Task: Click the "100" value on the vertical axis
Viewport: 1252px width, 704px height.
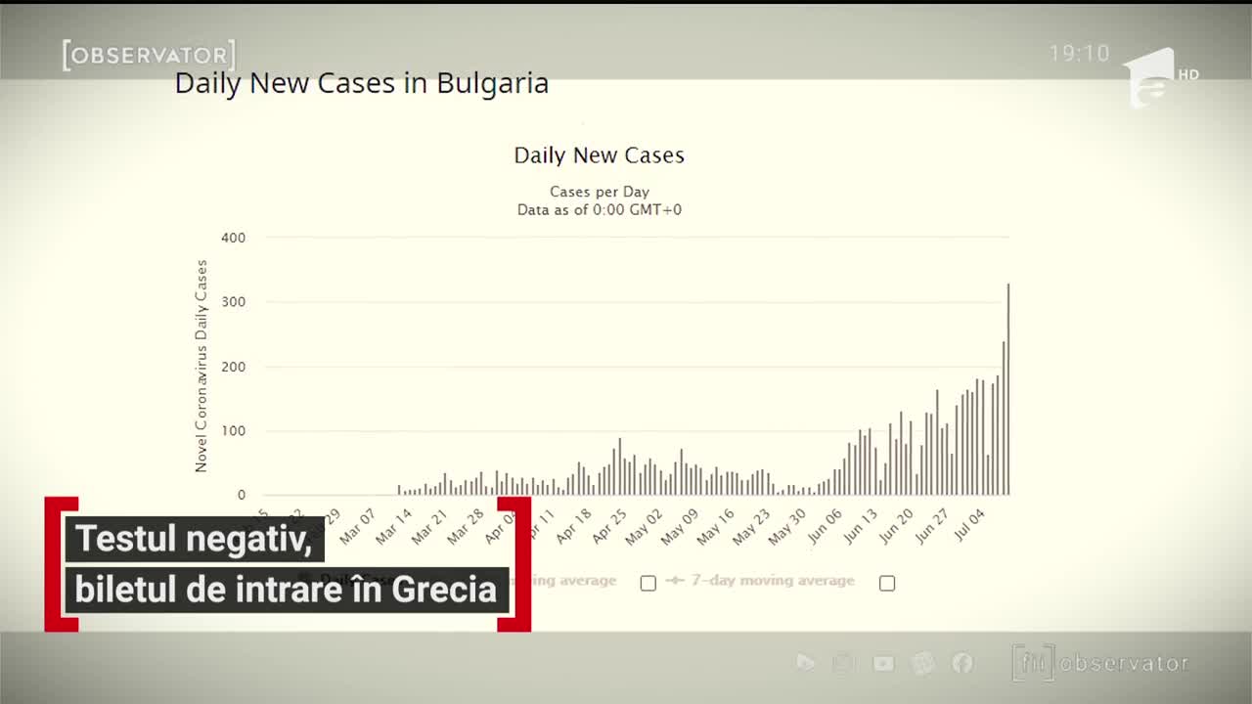Action: tap(234, 431)
